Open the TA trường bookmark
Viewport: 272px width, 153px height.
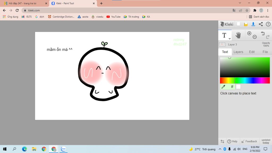pyautogui.click(x=131, y=17)
